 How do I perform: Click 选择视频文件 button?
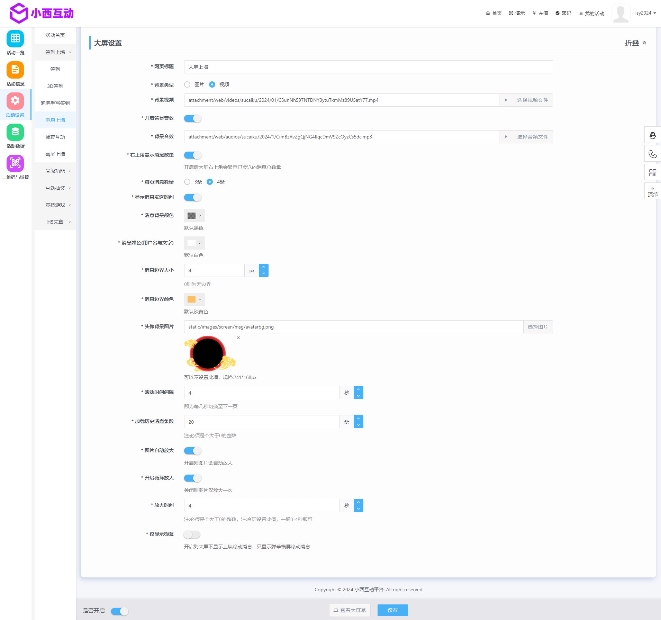coord(533,100)
